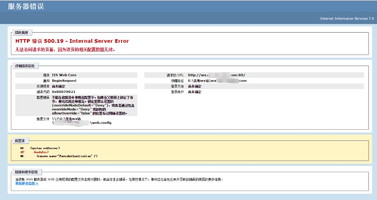Click the 链接和更多信息 section label
The height and width of the screenshot is (200, 377).
26,172
